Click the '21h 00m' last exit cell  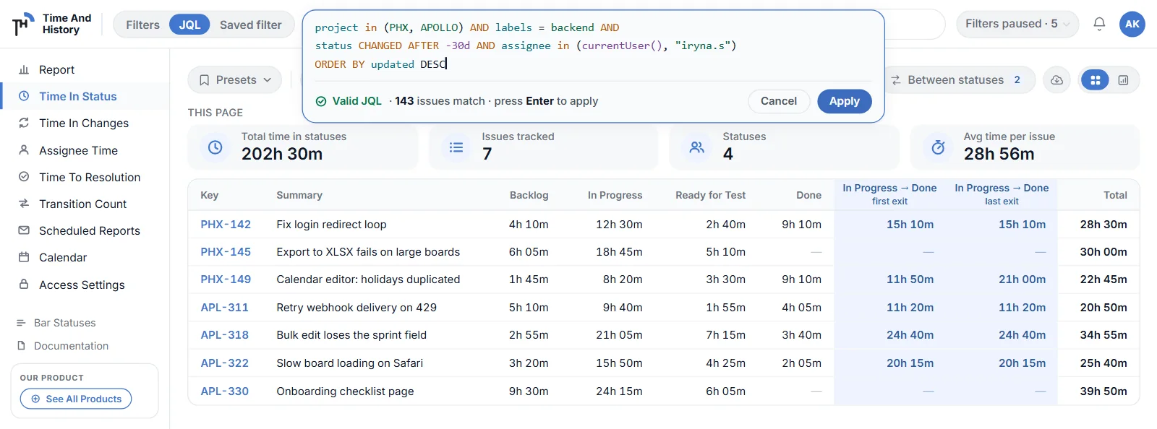click(1022, 279)
